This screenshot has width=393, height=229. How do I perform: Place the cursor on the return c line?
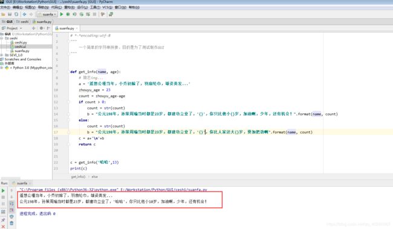[x=87, y=145]
